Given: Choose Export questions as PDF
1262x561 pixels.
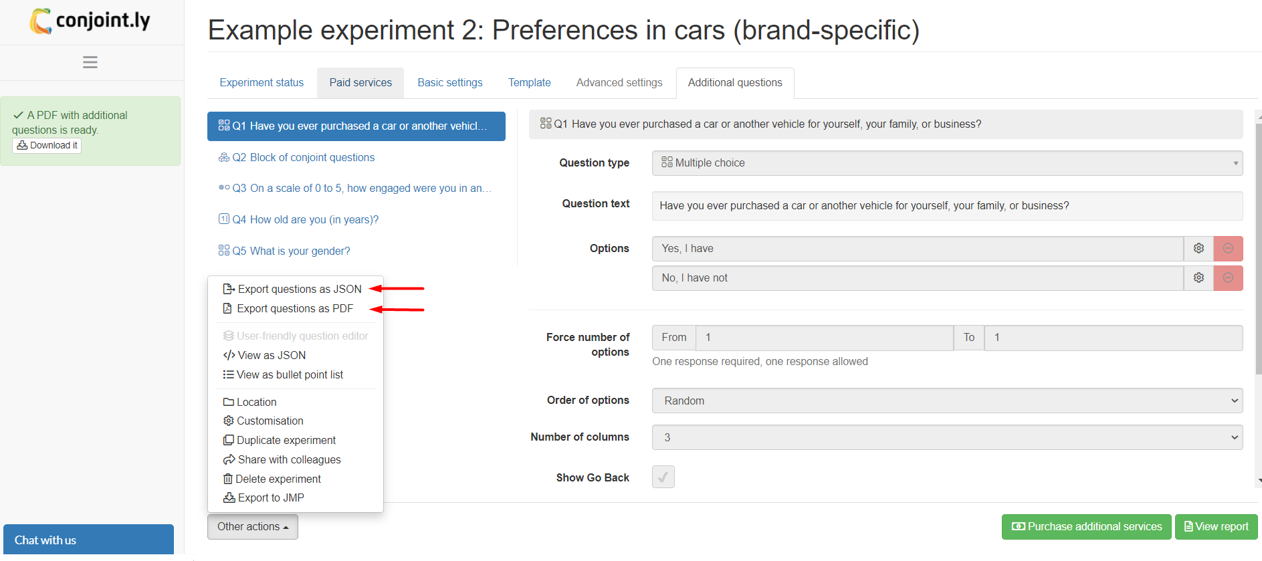Looking at the screenshot, I should 288,309.
